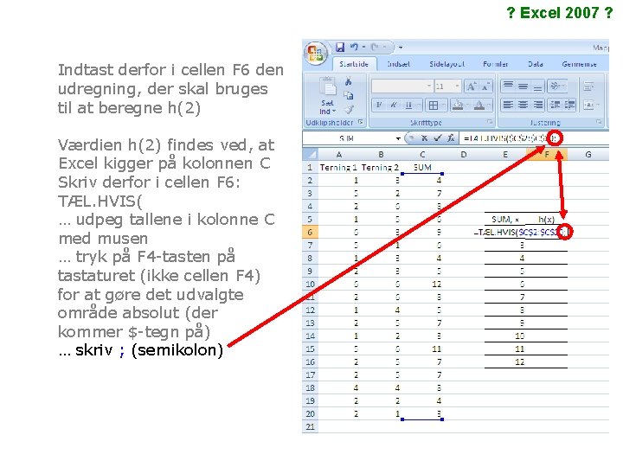
Task: Open the Name Box dropdown arrow
Action: tap(398, 138)
